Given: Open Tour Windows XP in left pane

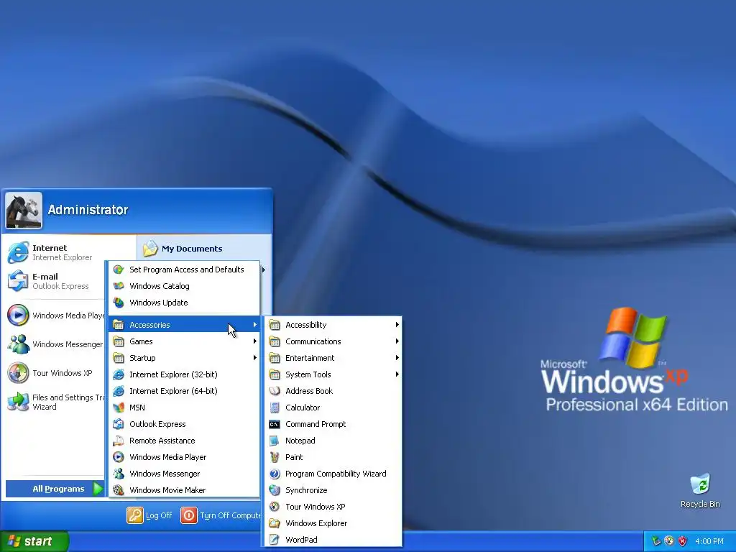Looking at the screenshot, I should click(55, 373).
